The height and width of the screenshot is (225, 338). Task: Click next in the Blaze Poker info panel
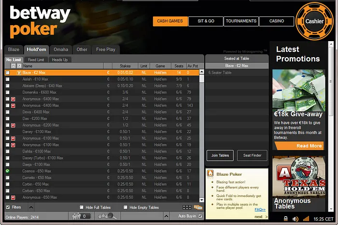(261, 217)
